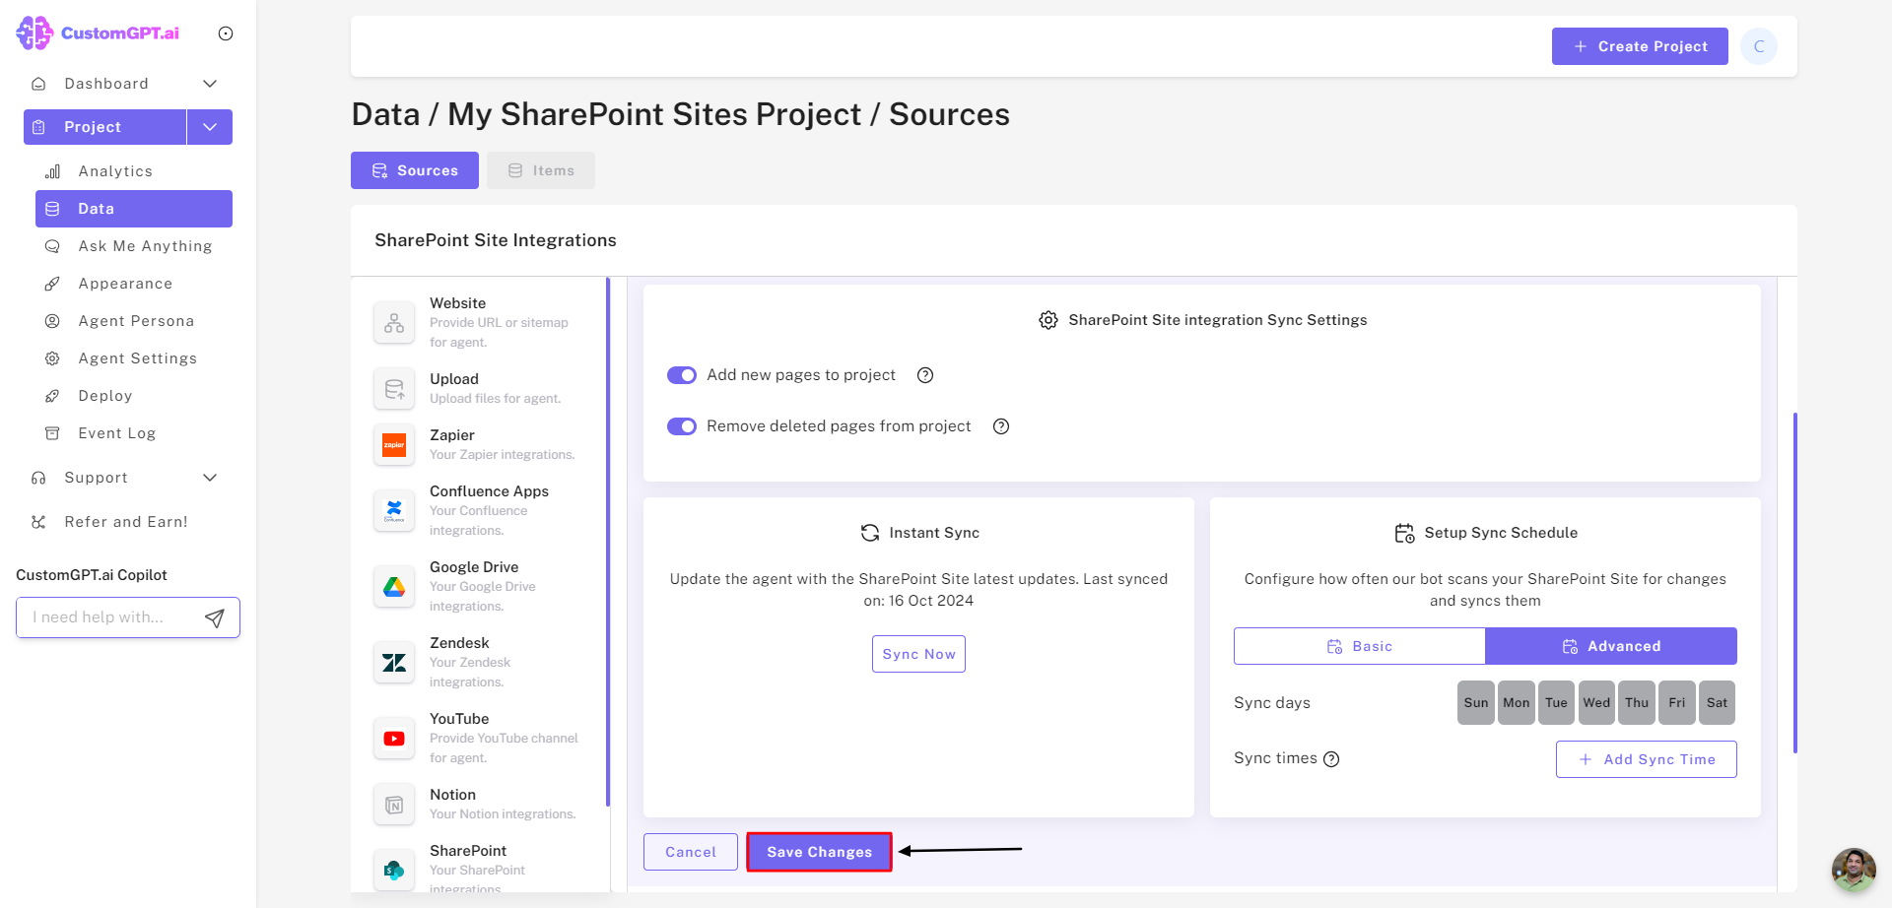Open Analytics from the sidebar
1892x908 pixels.
[115, 171]
